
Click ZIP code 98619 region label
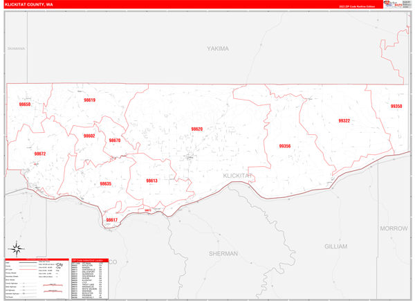89,100
